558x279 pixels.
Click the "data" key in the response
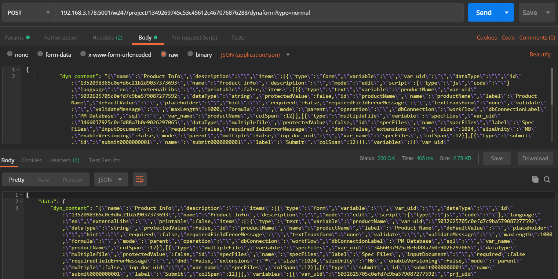pyautogui.click(x=48, y=201)
